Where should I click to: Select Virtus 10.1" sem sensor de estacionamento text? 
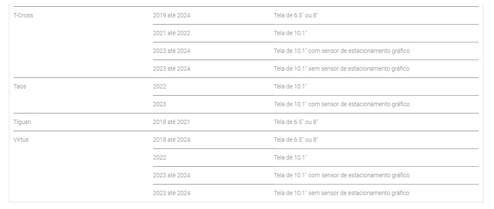341,193
